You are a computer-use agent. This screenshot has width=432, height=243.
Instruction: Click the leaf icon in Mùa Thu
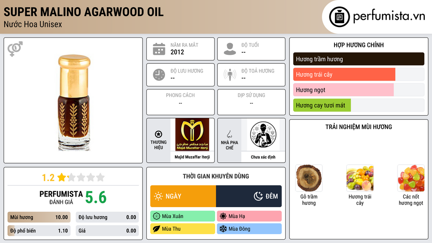157,229
